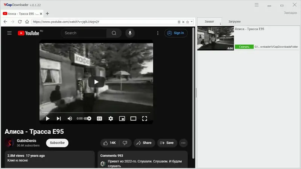Reload the current page
The height and width of the screenshot is (169, 301).
[x=20, y=22]
